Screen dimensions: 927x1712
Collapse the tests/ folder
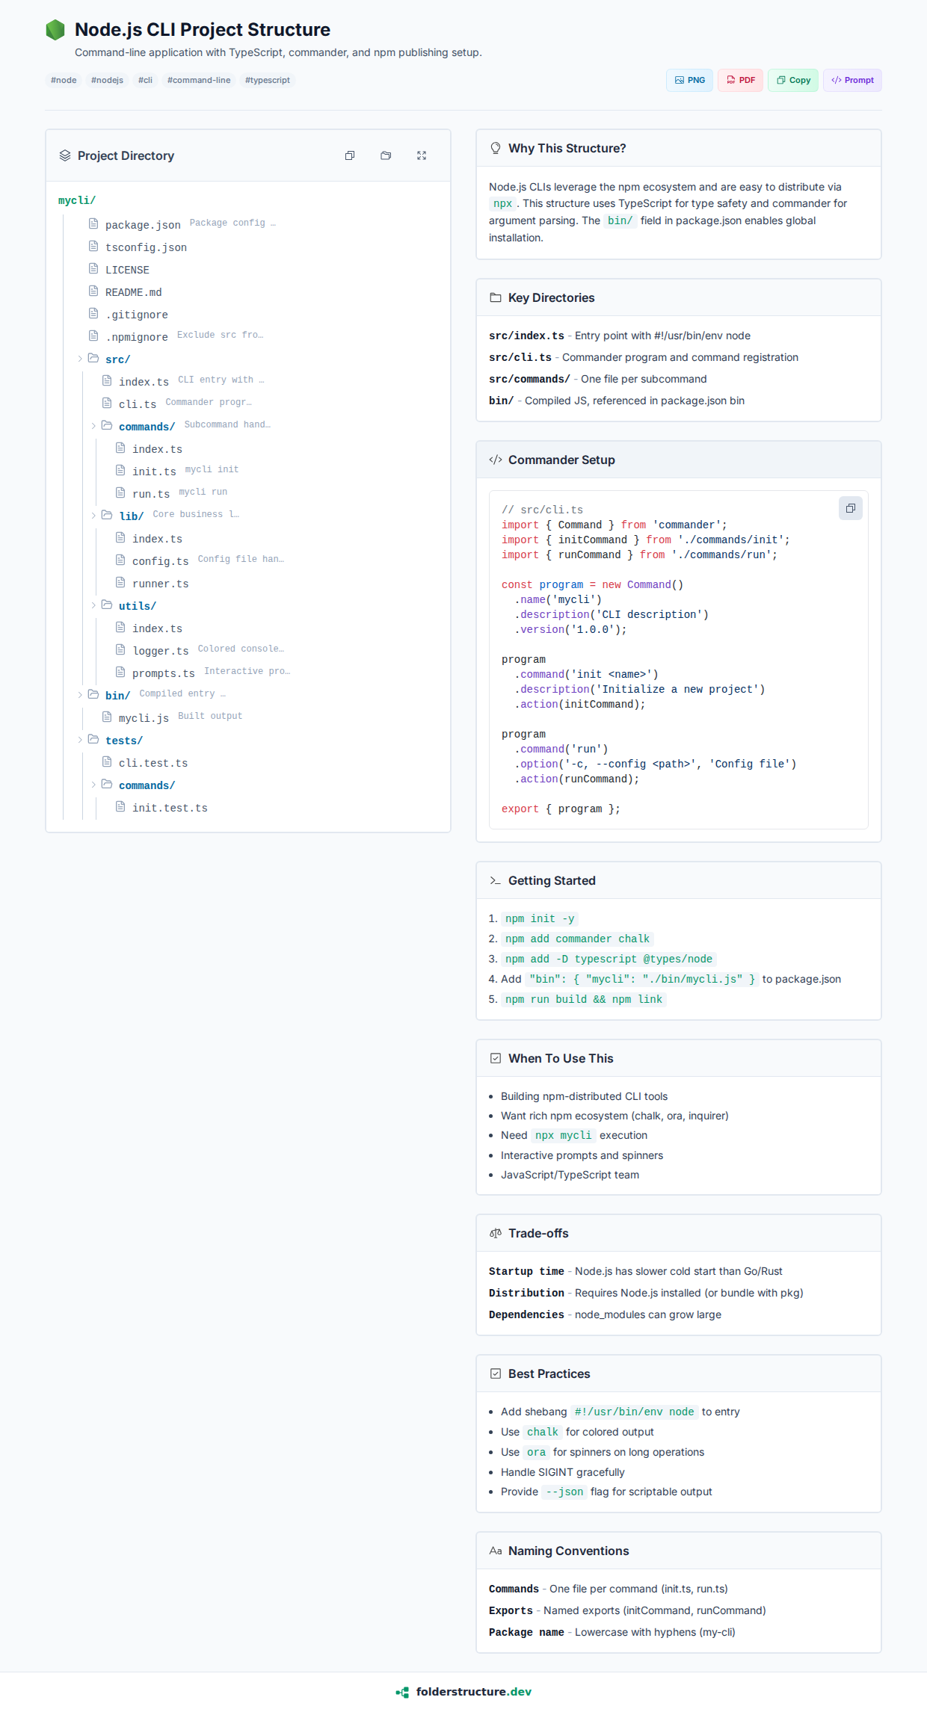(x=80, y=740)
